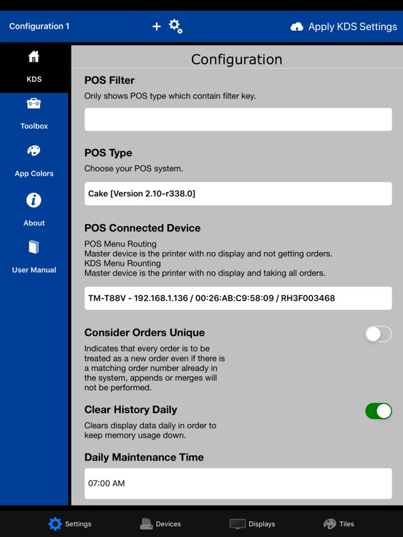Screen dimensions: 403x537
Task: Click the Devices printer icon
Action: pyautogui.click(x=146, y=523)
